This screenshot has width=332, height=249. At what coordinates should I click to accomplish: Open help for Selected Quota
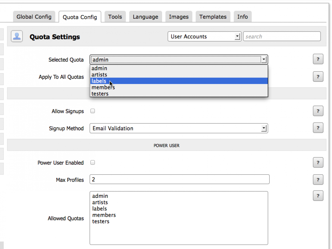318,59
